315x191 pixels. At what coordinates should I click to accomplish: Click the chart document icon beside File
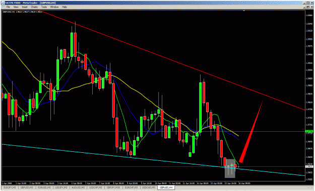(3, 7)
